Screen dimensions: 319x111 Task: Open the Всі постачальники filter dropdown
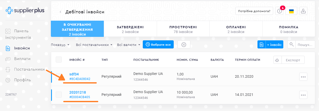[94, 45]
